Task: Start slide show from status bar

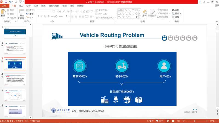Action: 183,121
